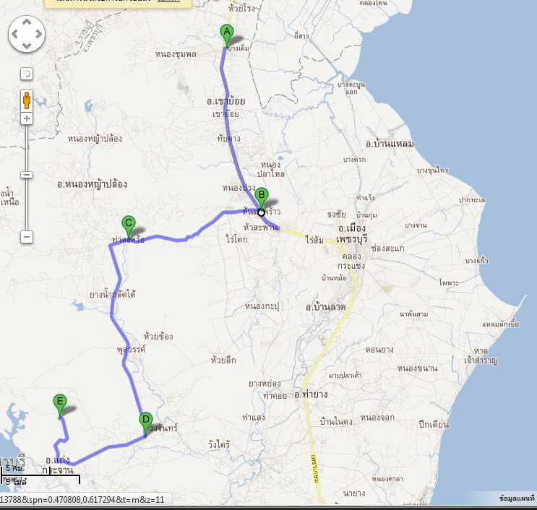Pan the map right with arrow control

point(38,33)
